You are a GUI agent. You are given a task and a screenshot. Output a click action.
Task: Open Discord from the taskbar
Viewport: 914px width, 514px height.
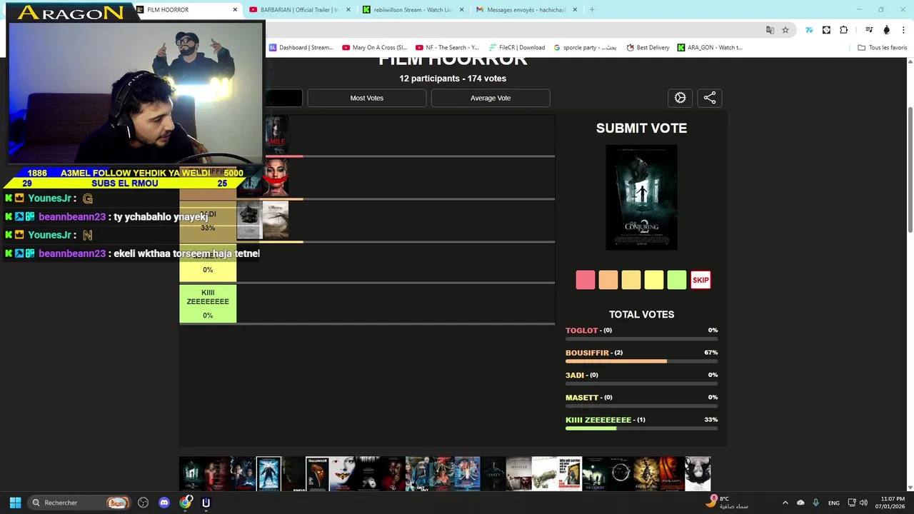[164, 503]
